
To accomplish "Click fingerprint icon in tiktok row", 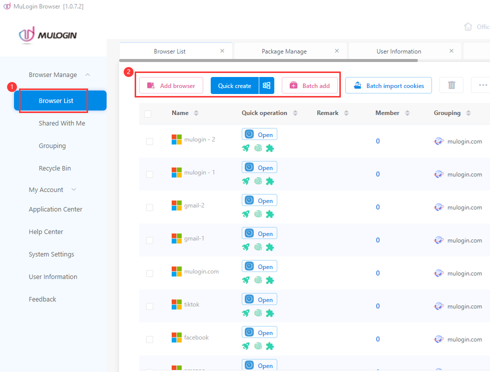I will pos(258,313).
